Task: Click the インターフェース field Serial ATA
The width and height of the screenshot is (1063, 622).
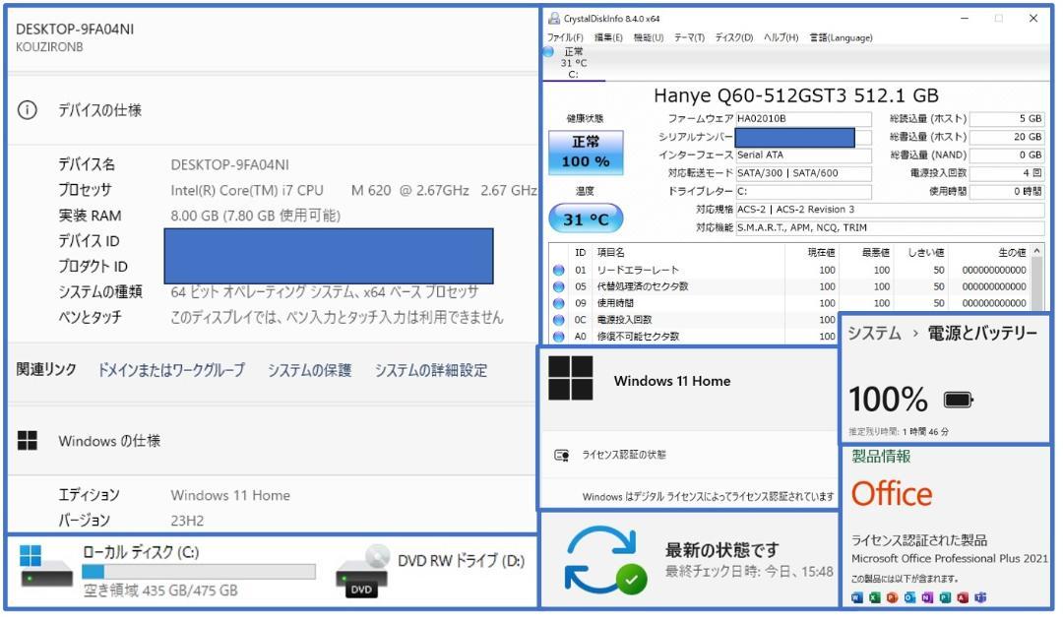Action: point(803,155)
